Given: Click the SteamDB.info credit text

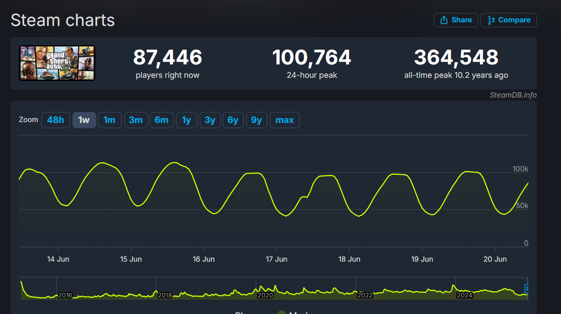Looking at the screenshot, I should click(x=513, y=95).
